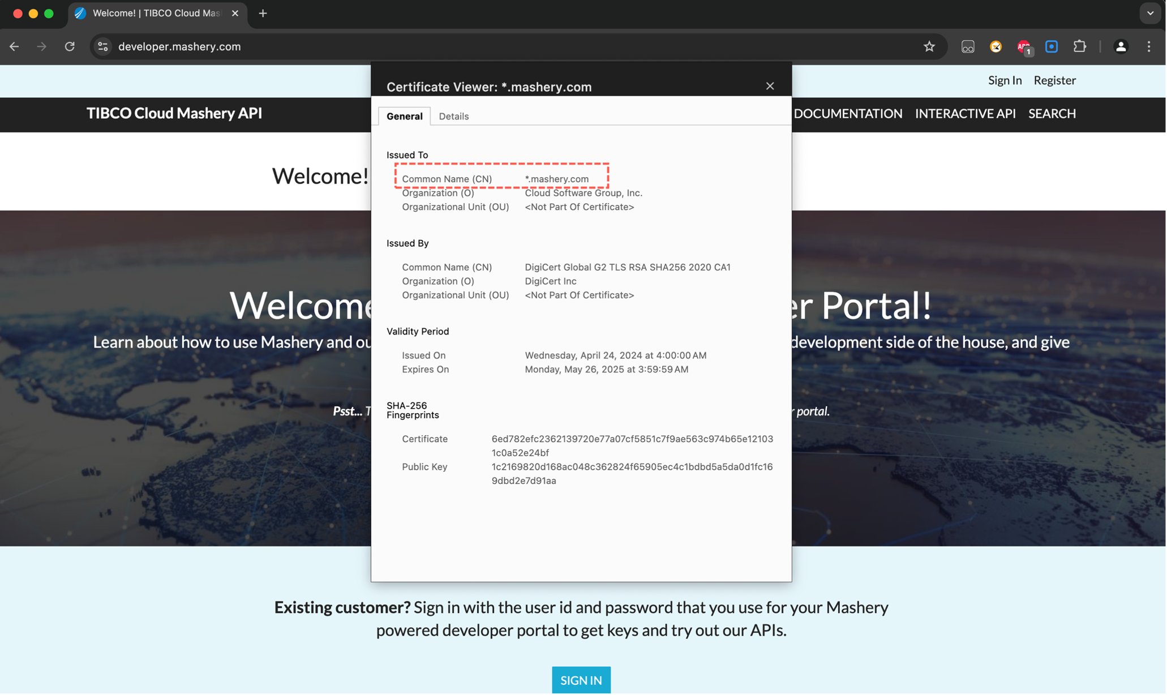Click the Existing customer? paragraph text
Screen dimensions: 1167x695
(581, 619)
